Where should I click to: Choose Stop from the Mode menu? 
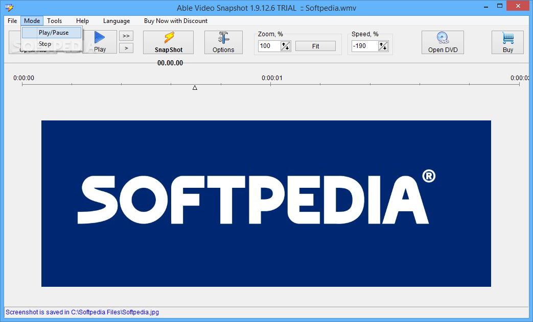click(52, 44)
